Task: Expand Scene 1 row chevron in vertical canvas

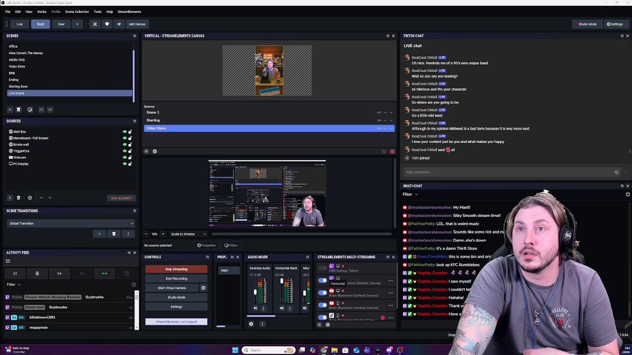Action: tap(391, 112)
